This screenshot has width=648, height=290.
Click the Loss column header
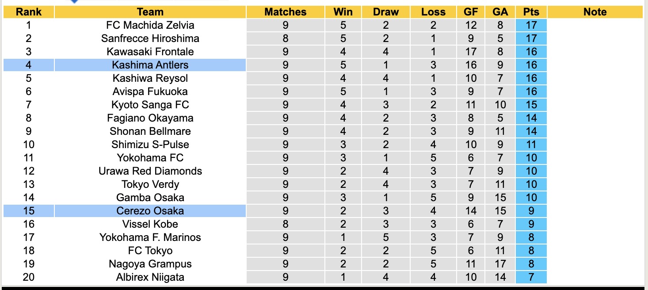coord(433,12)
